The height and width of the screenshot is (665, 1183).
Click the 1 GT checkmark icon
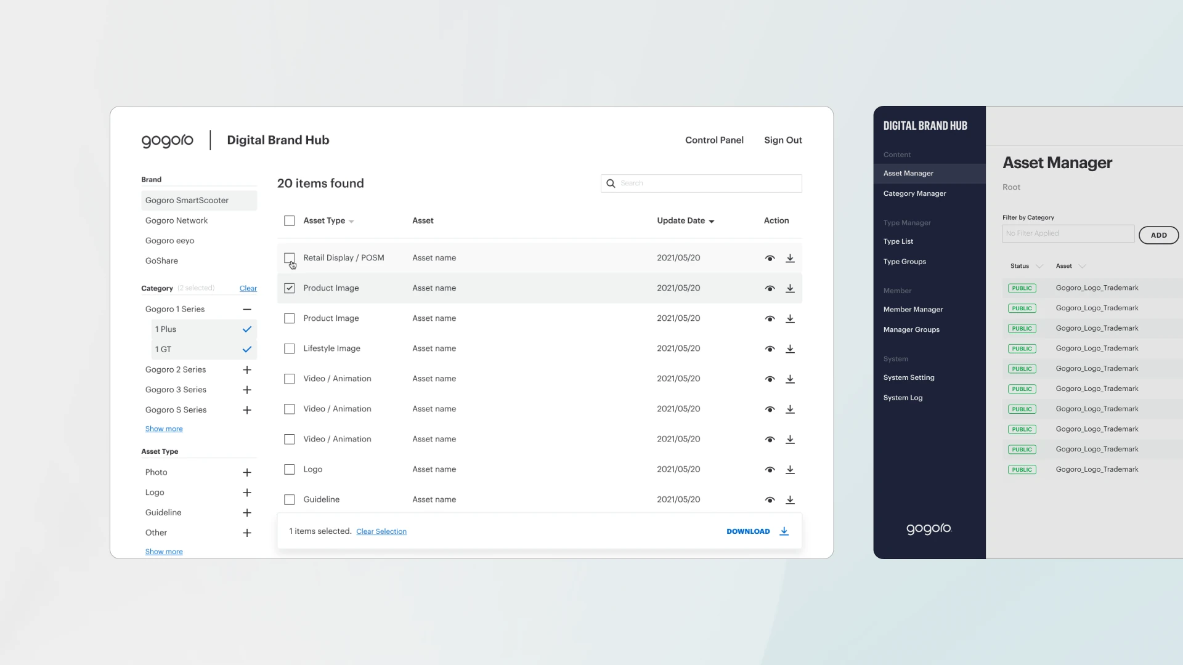point(247,350)
